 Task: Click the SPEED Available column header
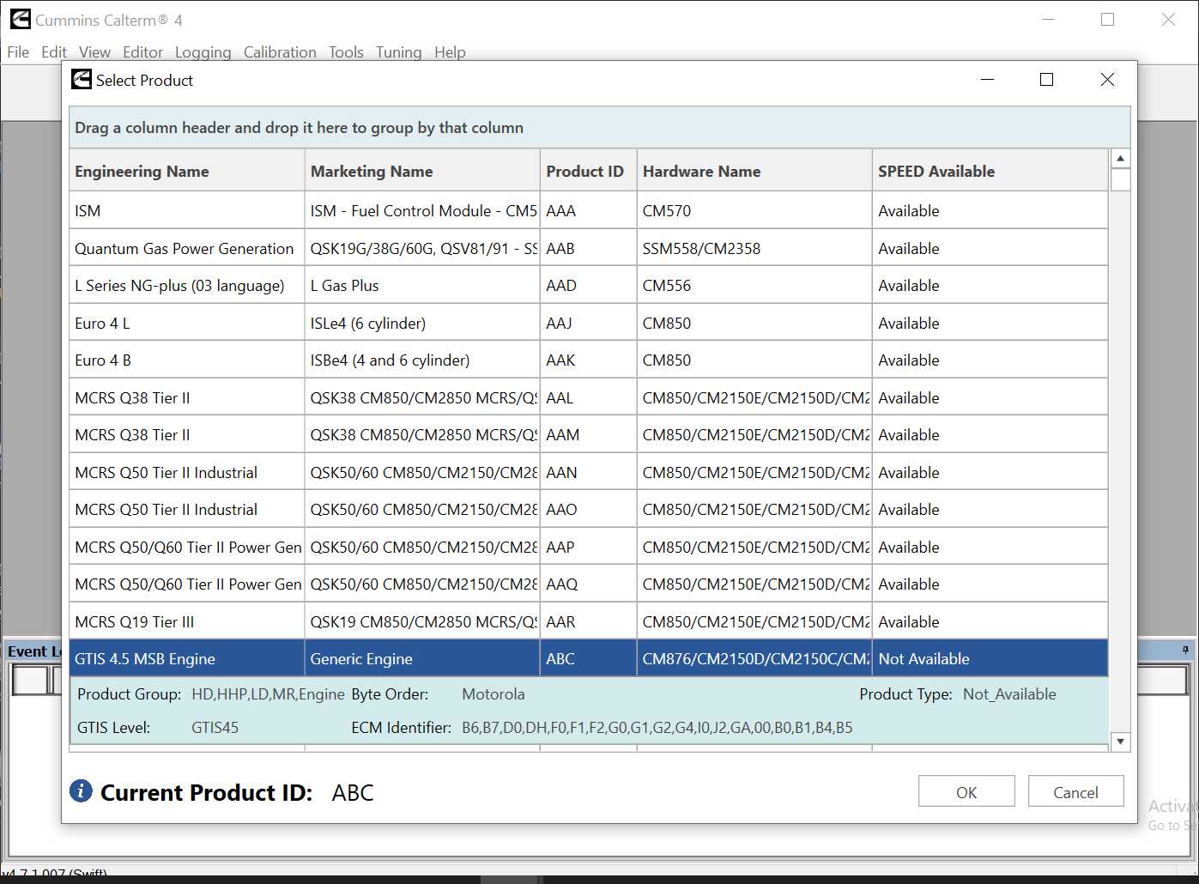936,172
